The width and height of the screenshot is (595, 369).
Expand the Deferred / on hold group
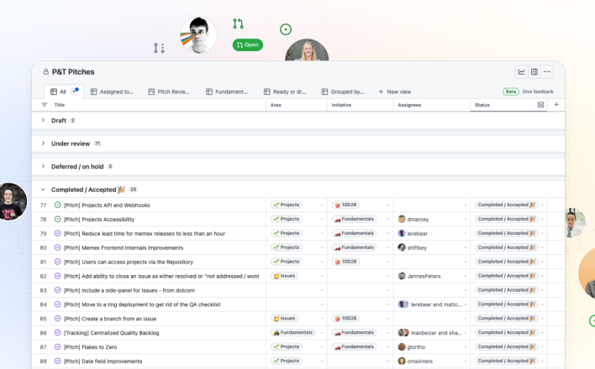pos(43,166)
